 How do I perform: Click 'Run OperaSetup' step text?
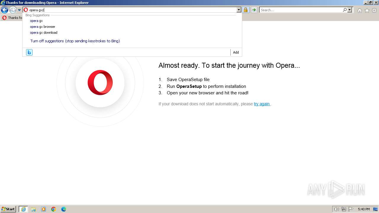tap(206, 86)
